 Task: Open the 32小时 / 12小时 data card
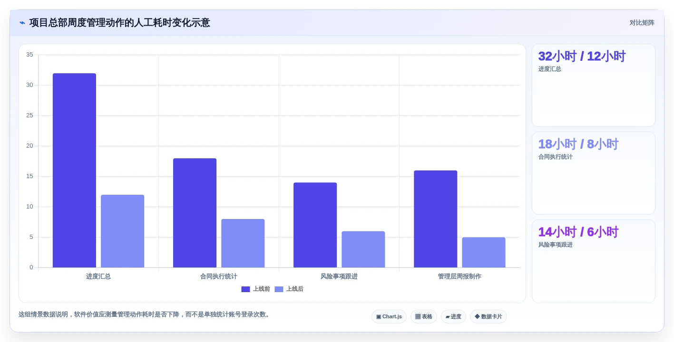coord(593,85)
